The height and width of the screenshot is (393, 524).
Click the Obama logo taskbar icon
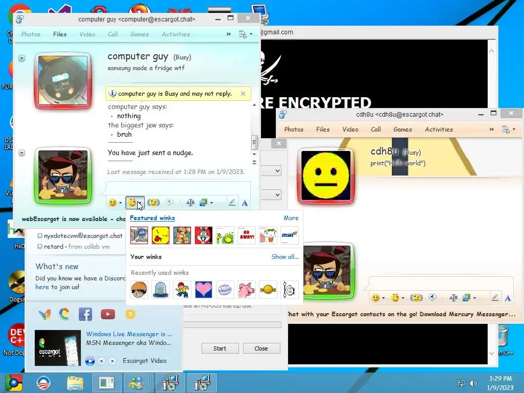click(x=43, y=383)
